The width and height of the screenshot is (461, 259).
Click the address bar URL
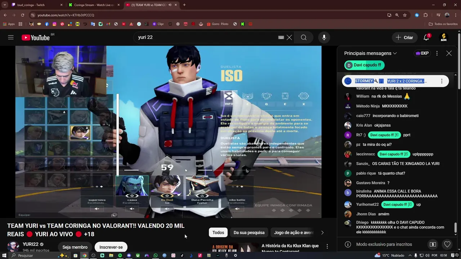click(x=66, y=15)
